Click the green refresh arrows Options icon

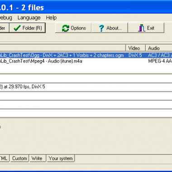66,28
